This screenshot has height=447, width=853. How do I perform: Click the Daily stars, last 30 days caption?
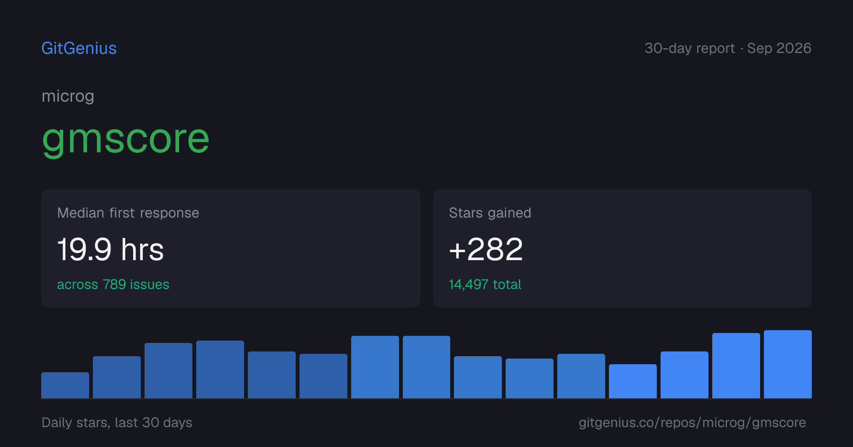pyautogui.click(x=117, y=422)
